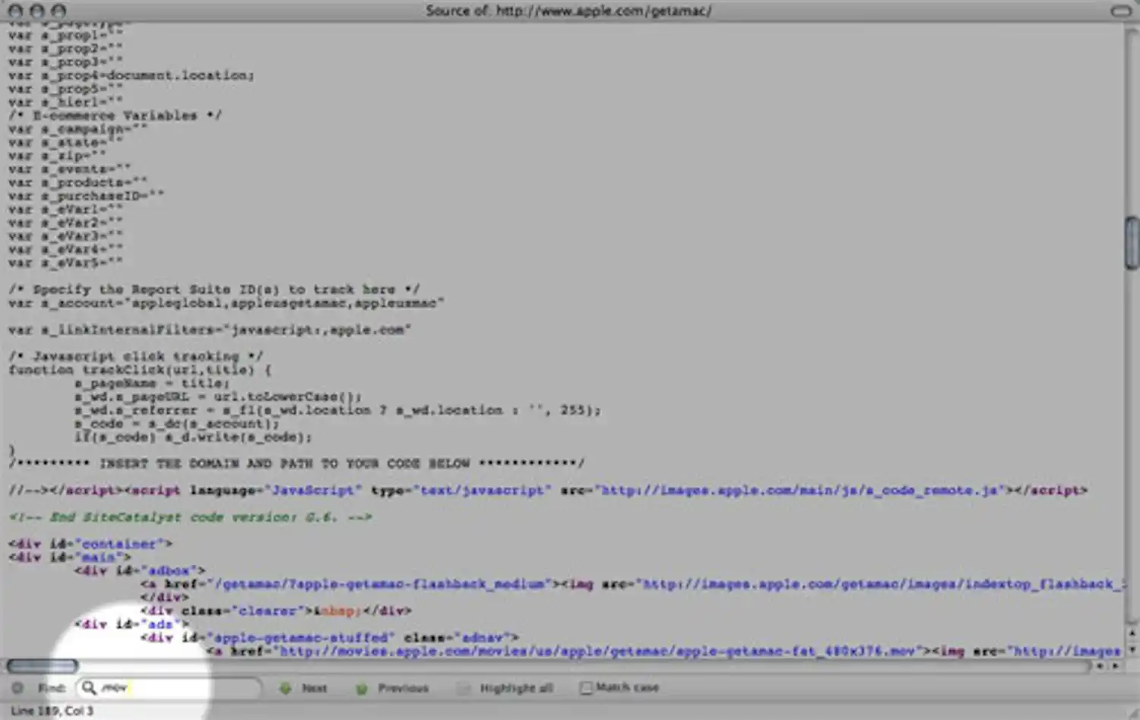This screenshot has height=720, width=1140.
Task: Click the green zoom button on the window
Action: click(x=59, y=11)
